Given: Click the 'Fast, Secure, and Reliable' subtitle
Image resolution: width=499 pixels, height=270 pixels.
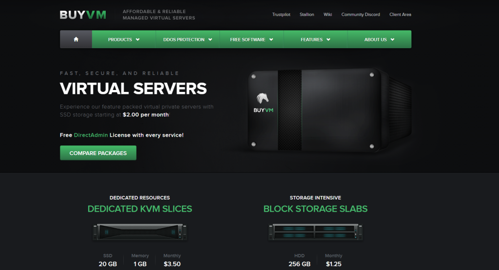Looking at the screenshot, I should coord(119,73).
